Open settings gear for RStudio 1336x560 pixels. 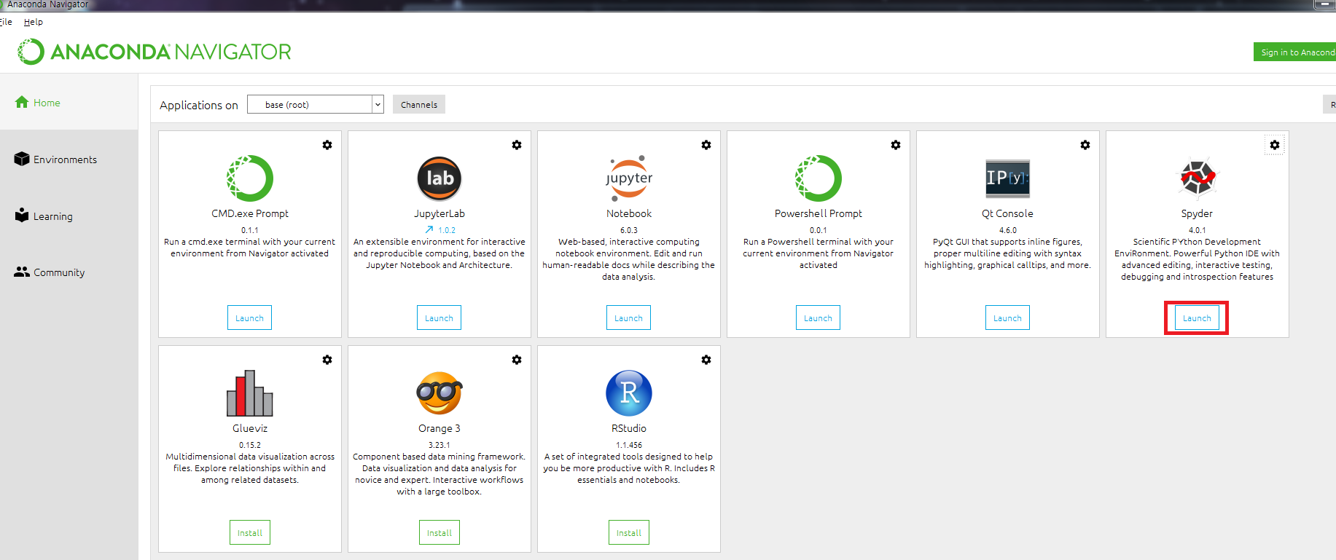tap(706, 360)
